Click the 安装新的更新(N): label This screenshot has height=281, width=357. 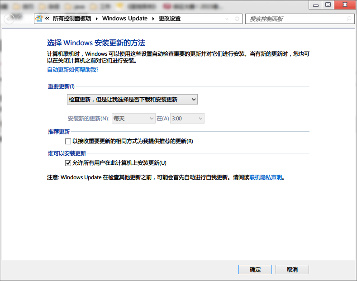89,119
